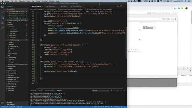Click the split editor icon
This screenshot has height=108, width=192.
coord(121,6)
